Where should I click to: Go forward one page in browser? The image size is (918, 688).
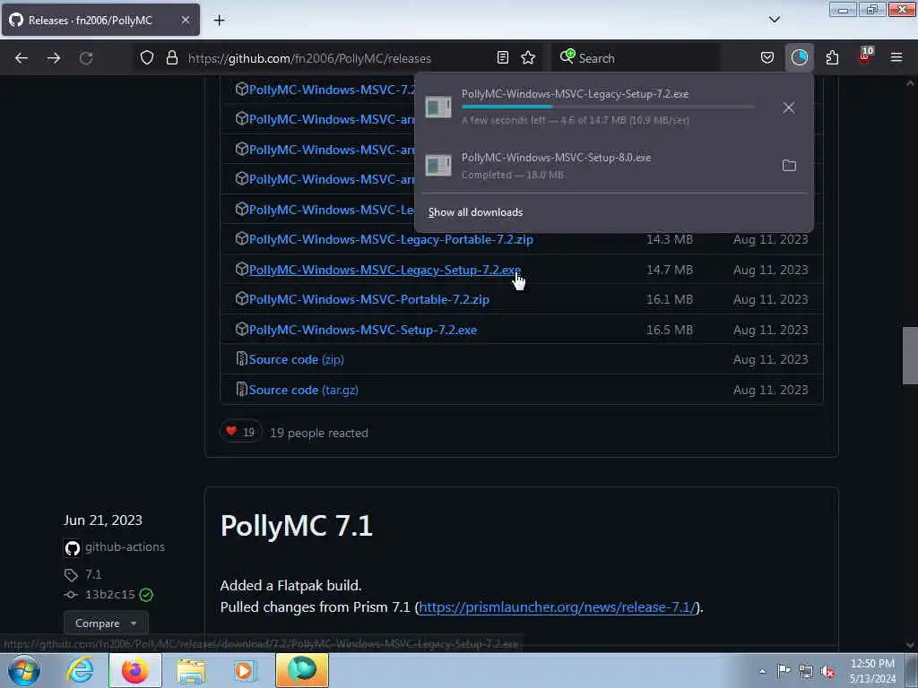53,58
